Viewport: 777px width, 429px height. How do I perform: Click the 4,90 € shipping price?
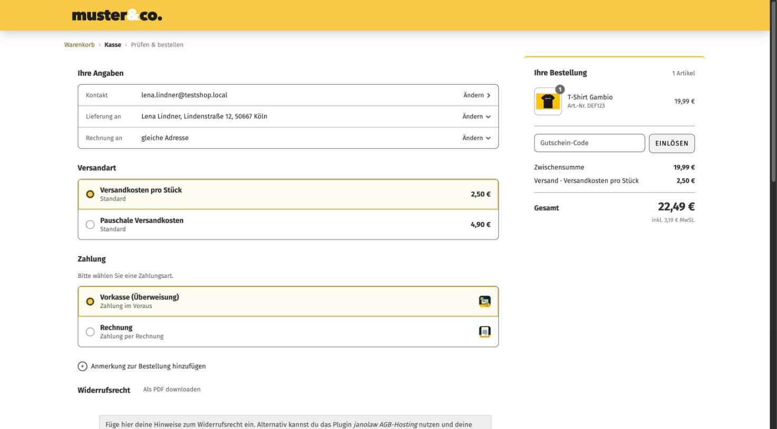481,225
